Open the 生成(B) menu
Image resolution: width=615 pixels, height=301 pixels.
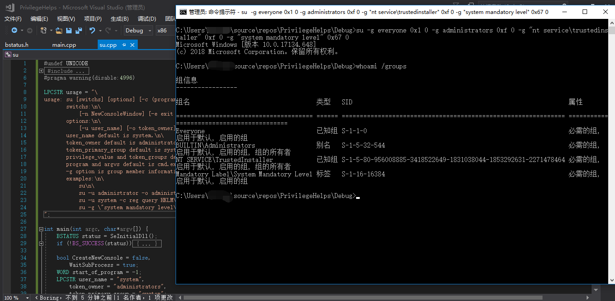point(120,19)
